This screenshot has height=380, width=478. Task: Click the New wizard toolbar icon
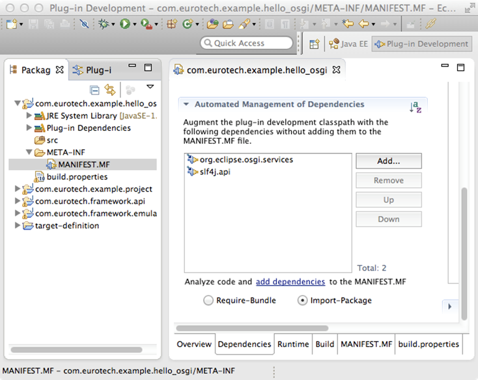tap(11, 24)
